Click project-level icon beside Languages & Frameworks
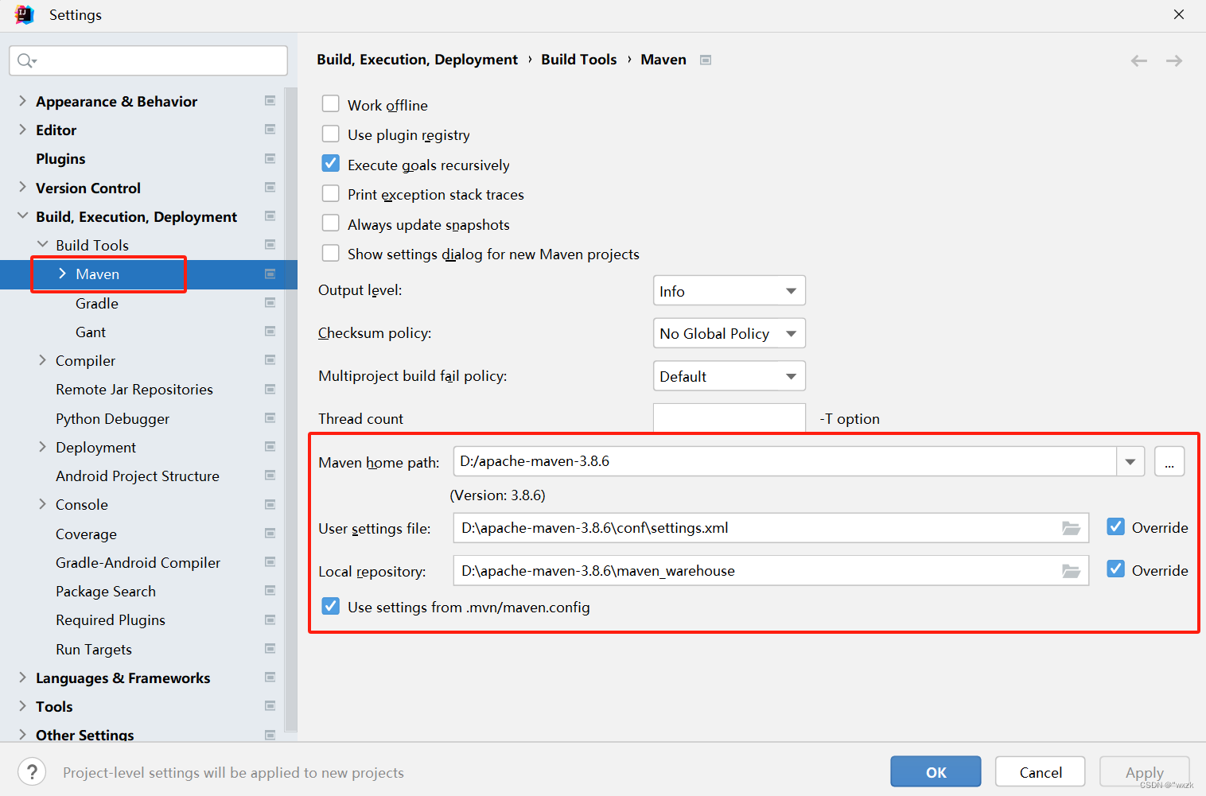Viewport: 1206px width, 796px height. tap(270, 678)
